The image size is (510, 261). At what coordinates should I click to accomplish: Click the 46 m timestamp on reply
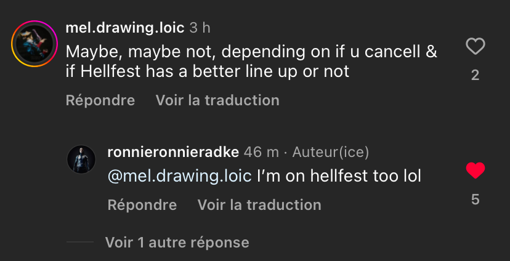tap(261, 151)
